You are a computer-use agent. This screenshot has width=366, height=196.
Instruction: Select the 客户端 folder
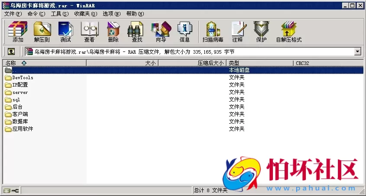click(16, 114)
